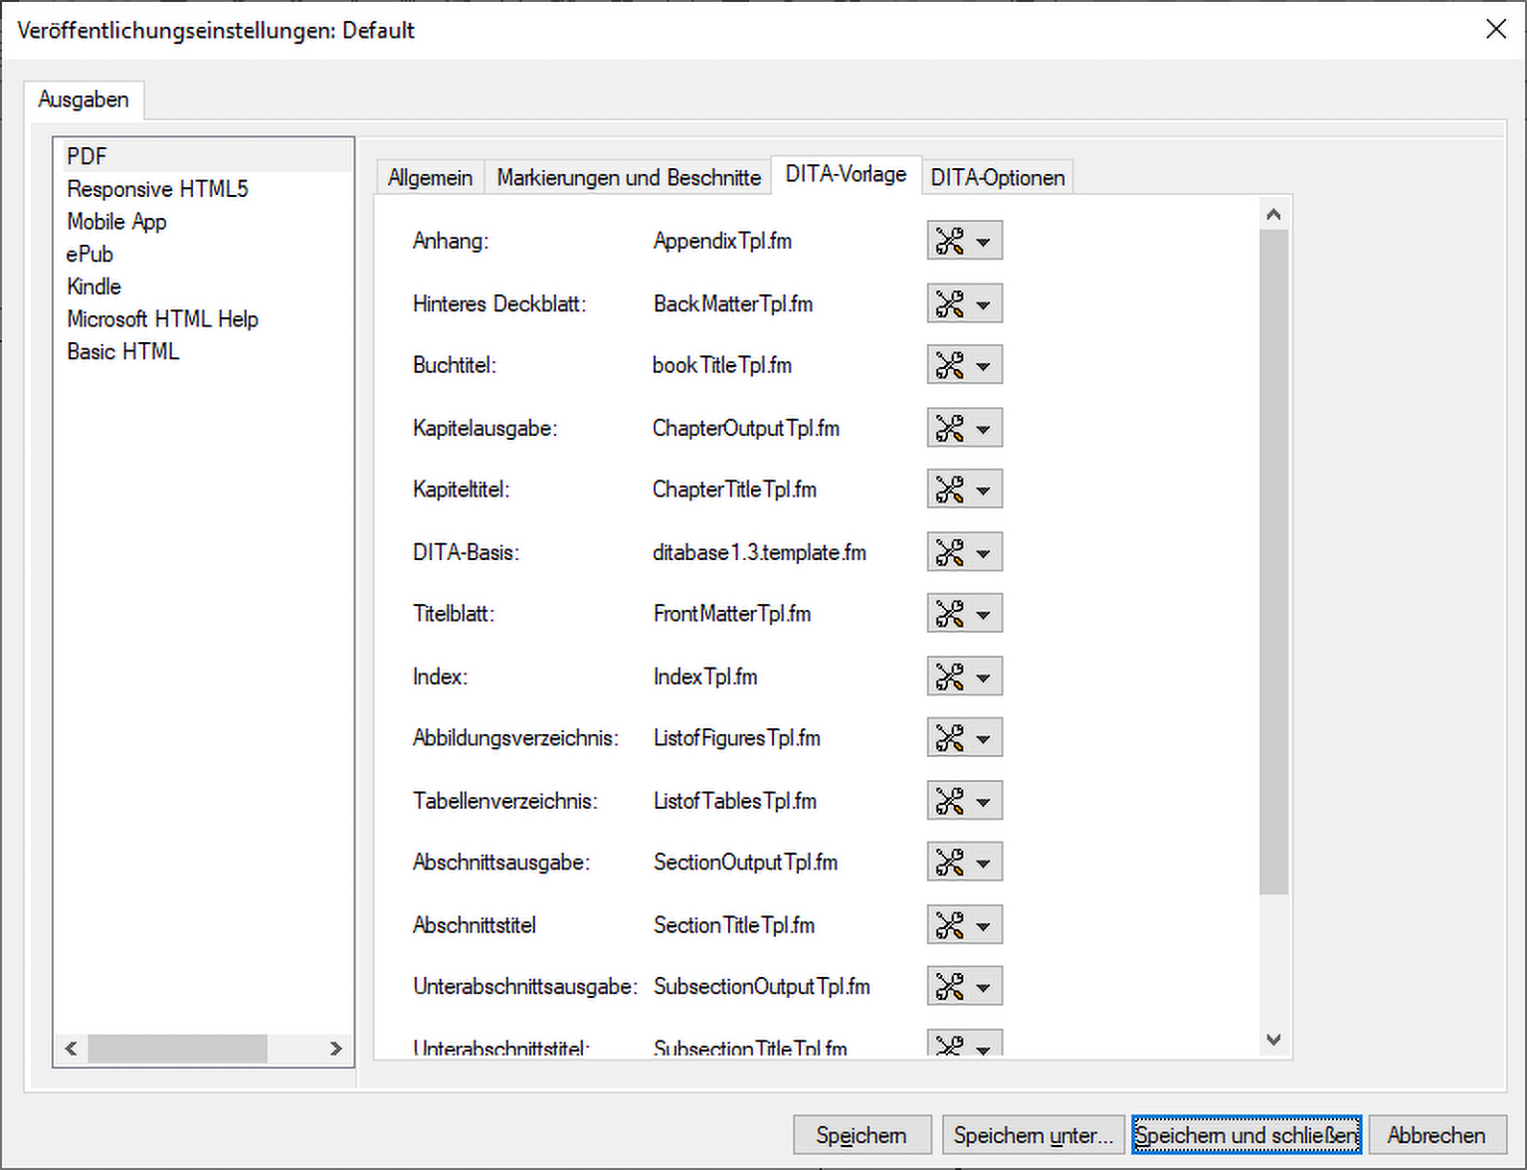Open the Markierungen und Beschnitte tab

pos(627,177)
